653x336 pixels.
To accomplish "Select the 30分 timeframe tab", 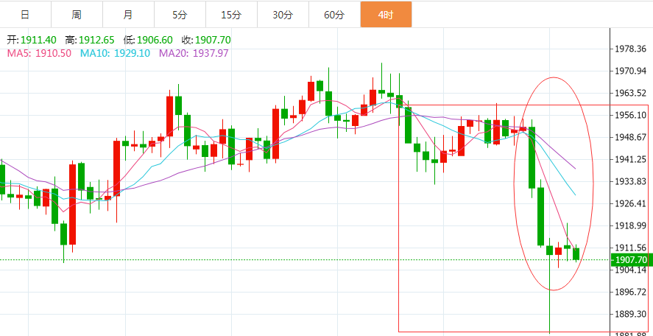I will tap(283, 15).
